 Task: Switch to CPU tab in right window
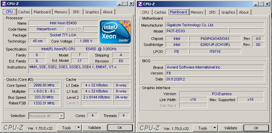click(x=146, y=12)
